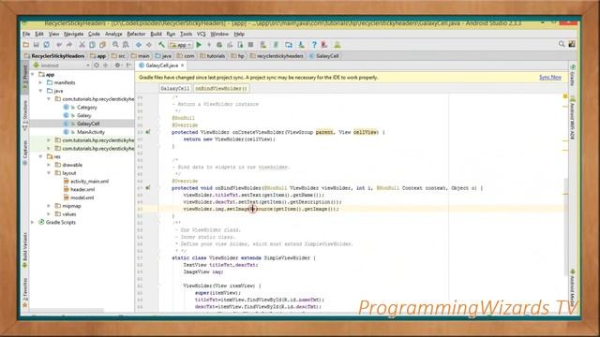600x337 pixels.
Task: Collapse the app tree node
Action: (33, 75)
